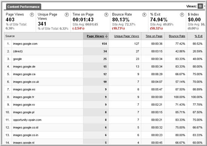Sort table by Bounce Rate header

[x=177, y=36]
